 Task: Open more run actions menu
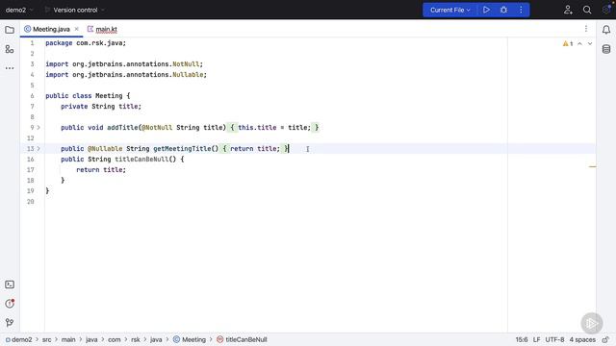click(x=521, y=10)
